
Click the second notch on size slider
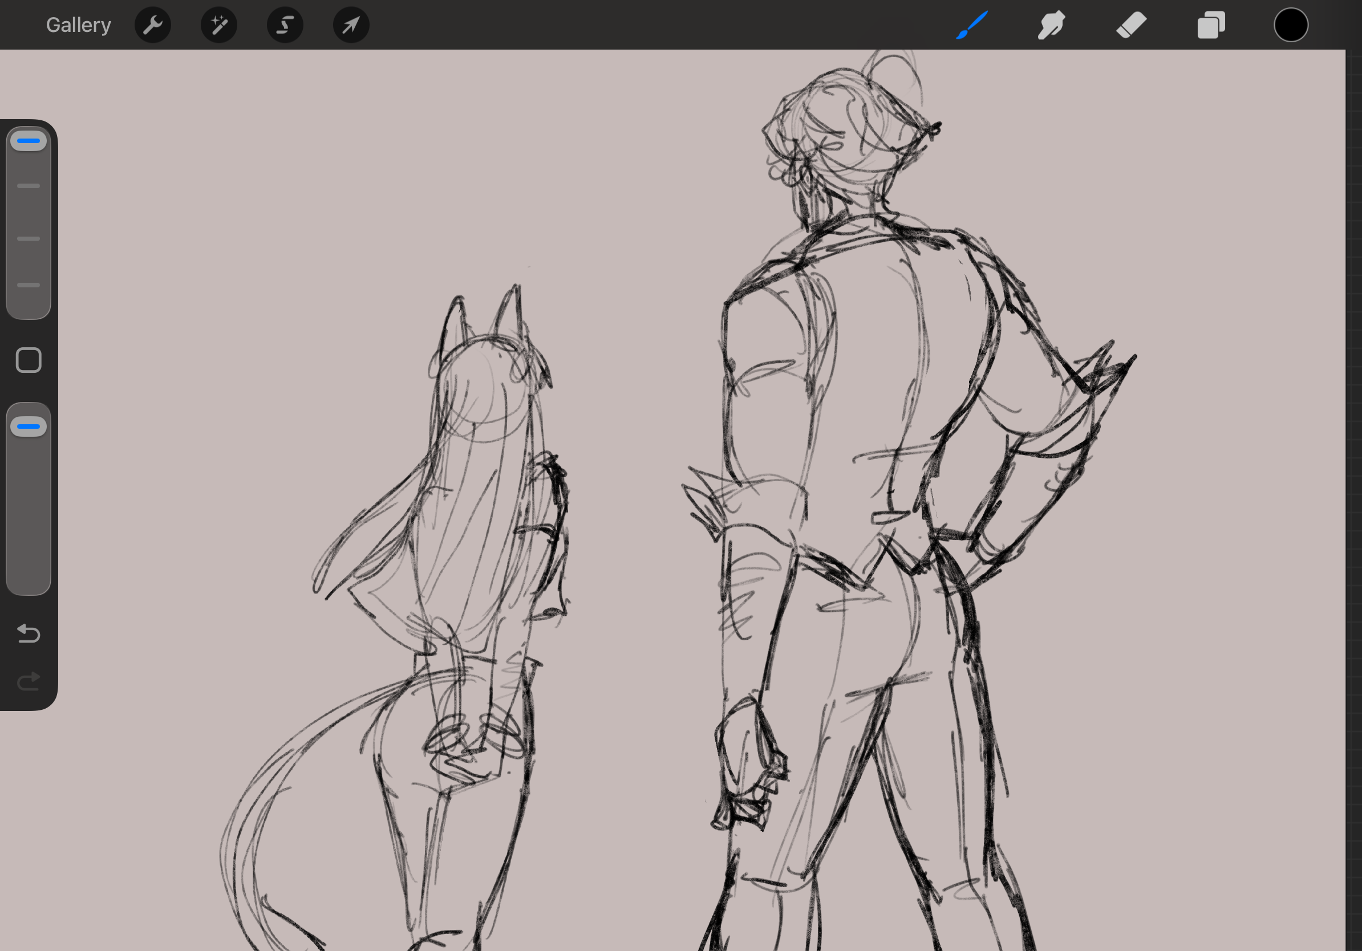29,238
